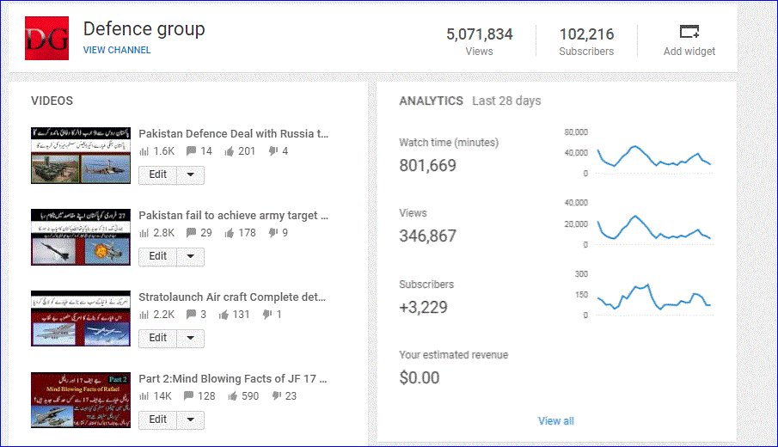The height and width of the screenshot is (447, 778).
Task: Click thumbs-up icon for Pakistan fail video
Action: tap(229, 233)
